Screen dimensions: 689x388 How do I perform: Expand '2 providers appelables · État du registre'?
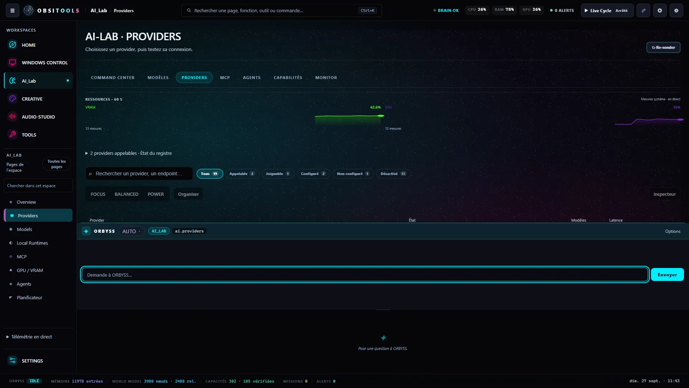coord(128,153)
